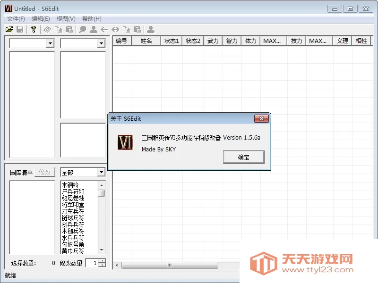Select the Paste icon on the toolbar
This screenshot has height=283, width=378.
[70, 29]
